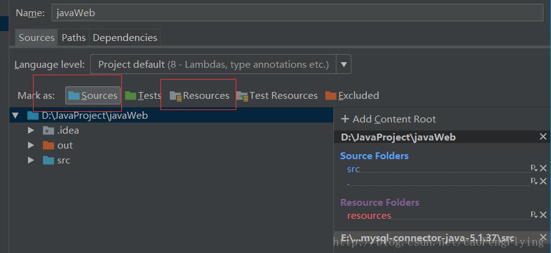Collapse the D:\JavaProject\javaWeb root node

16,116
